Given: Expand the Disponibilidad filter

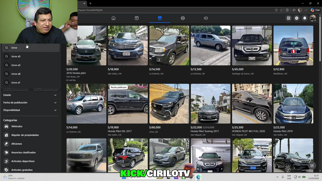Looking at the screenshot, I should (30, 110).
